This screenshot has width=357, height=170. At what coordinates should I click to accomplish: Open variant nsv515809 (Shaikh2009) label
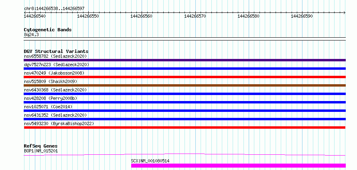[x=51, y=81]
